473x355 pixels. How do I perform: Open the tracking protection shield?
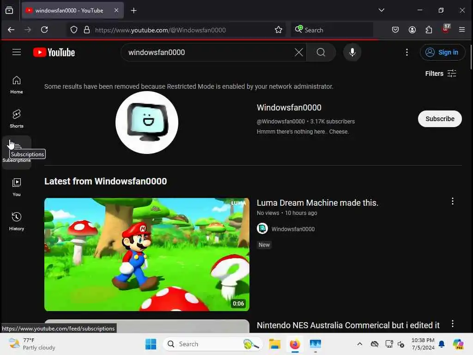(74, 30)
